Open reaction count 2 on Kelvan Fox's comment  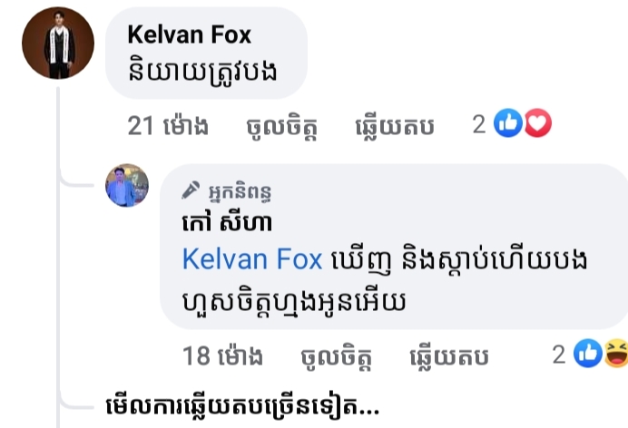pyautogui.click(x=479, y=124)
